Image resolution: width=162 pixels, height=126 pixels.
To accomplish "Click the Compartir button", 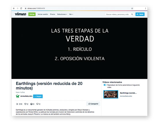I will tap(93, 104).
